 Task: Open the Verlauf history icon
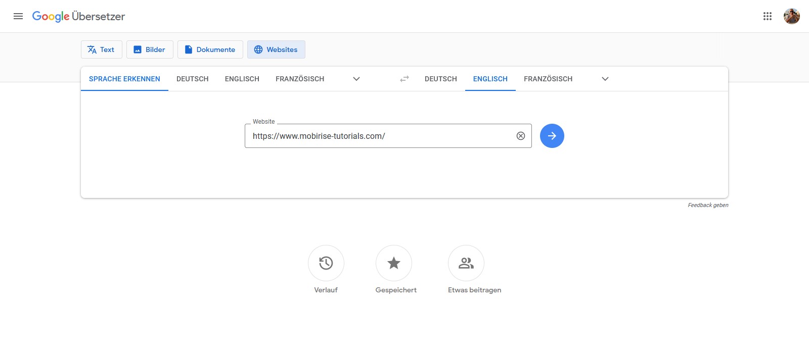[326, 263]
